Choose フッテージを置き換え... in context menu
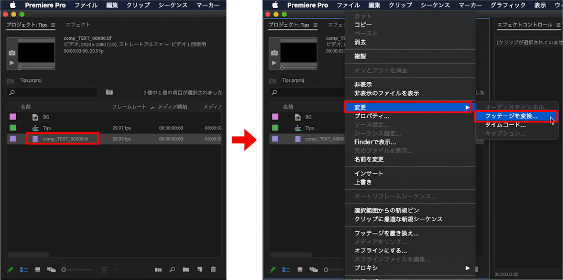The image size is (563, 280). pyautogui.click(x=387, y=233)
